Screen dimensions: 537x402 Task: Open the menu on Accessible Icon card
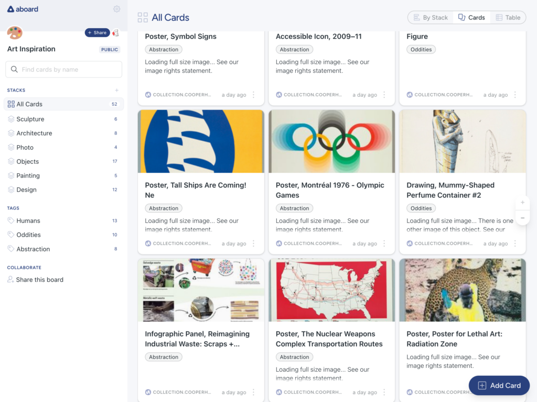click(x=384, y=95)
